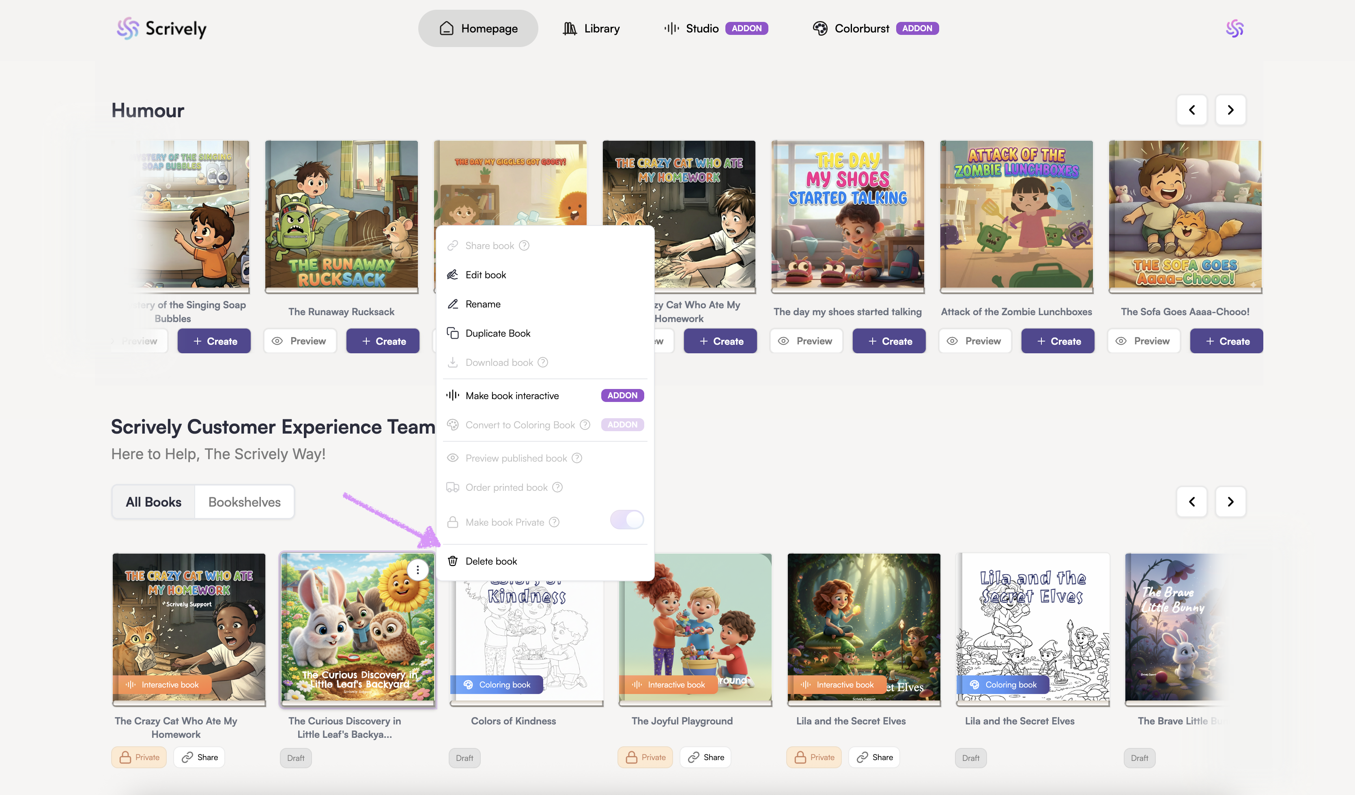Click the help icon beside Download book

[x=543, y=362]
